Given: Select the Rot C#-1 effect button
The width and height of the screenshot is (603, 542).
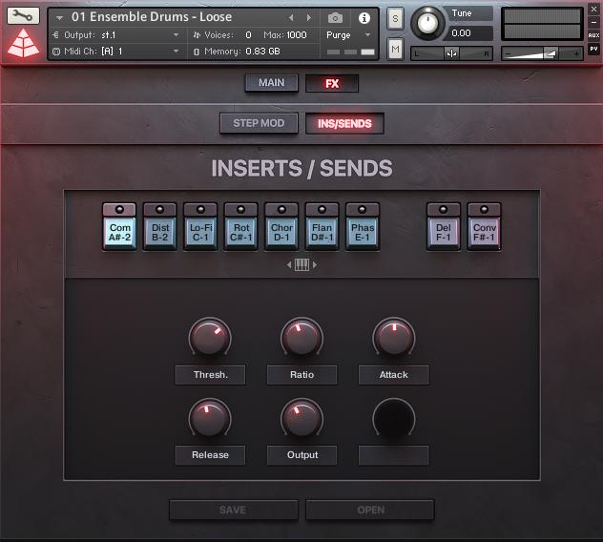Looking at the screenshot, I should pyautogui.click(x=241, y=232).
